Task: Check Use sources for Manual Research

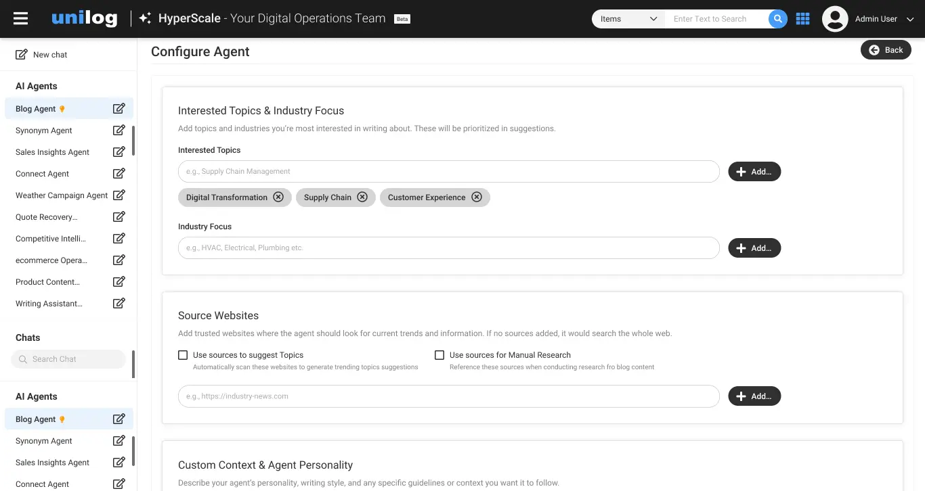Action: [439, 355]
